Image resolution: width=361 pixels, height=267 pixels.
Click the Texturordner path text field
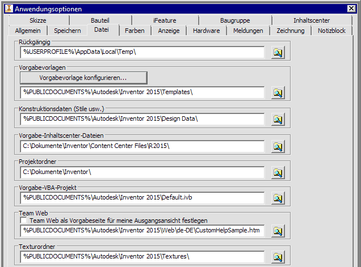(x=142, y=257)
